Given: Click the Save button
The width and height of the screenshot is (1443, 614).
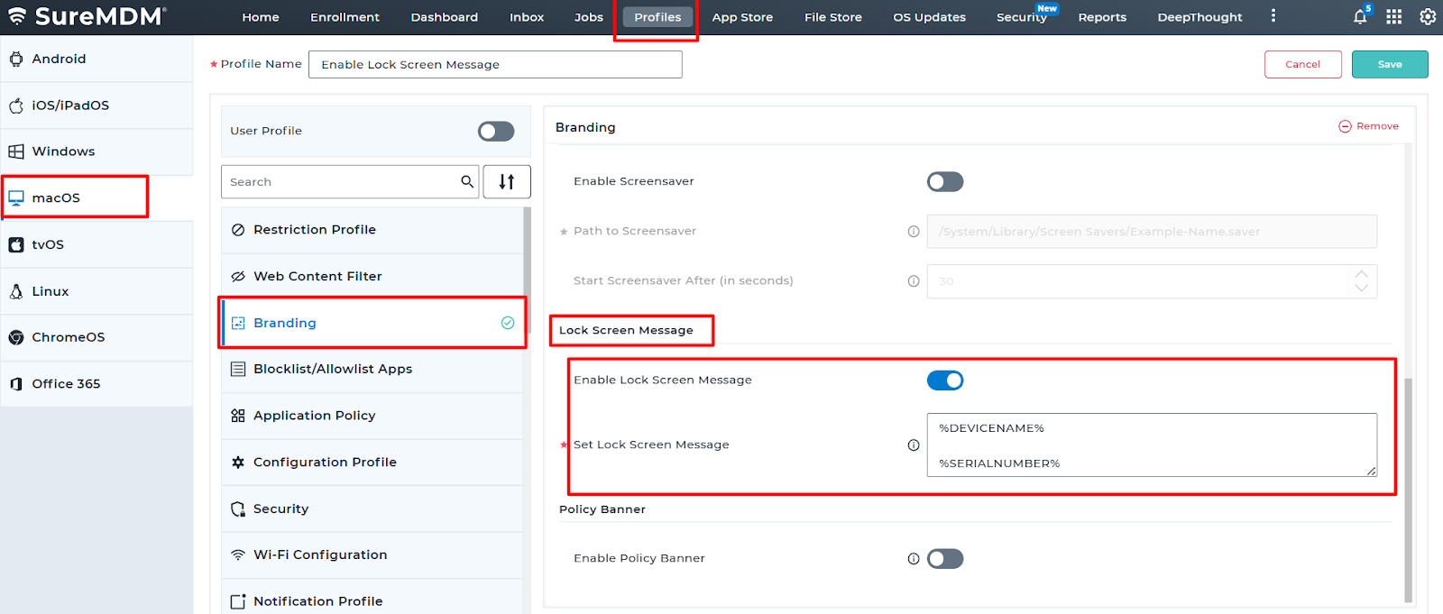Looking at the screenshot, I should [x=1390, y=64].
